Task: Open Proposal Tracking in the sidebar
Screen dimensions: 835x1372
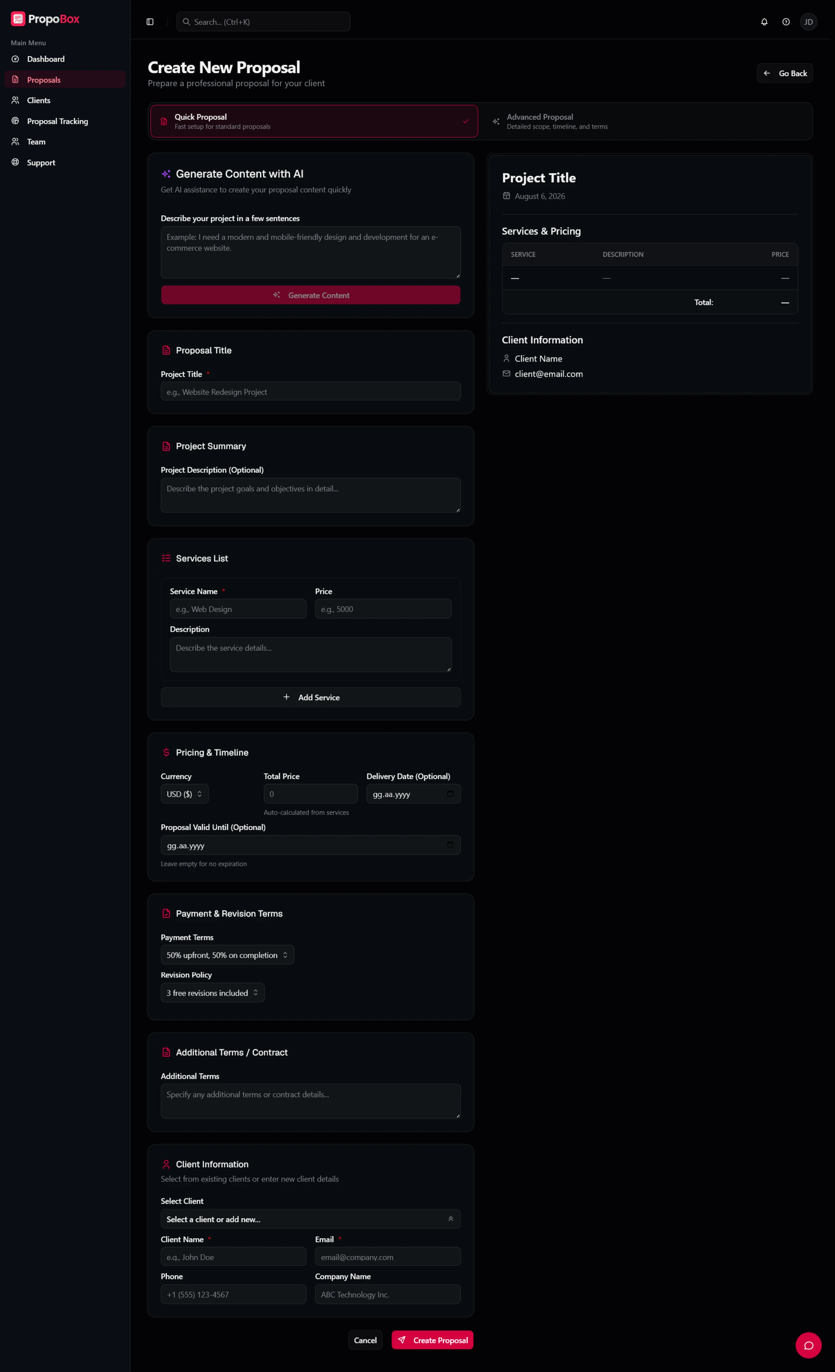Action: [x=65, y=121]
